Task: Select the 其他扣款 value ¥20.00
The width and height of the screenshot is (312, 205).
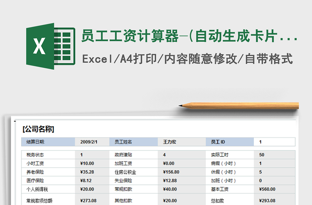Action: [x=182, y=200]
